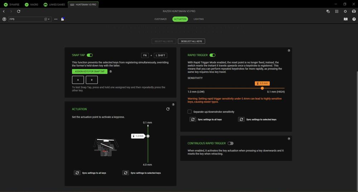This screenshot has width=358, height=192.
Task: Open the three-dot profile options menu
Action: pos(56,19)
